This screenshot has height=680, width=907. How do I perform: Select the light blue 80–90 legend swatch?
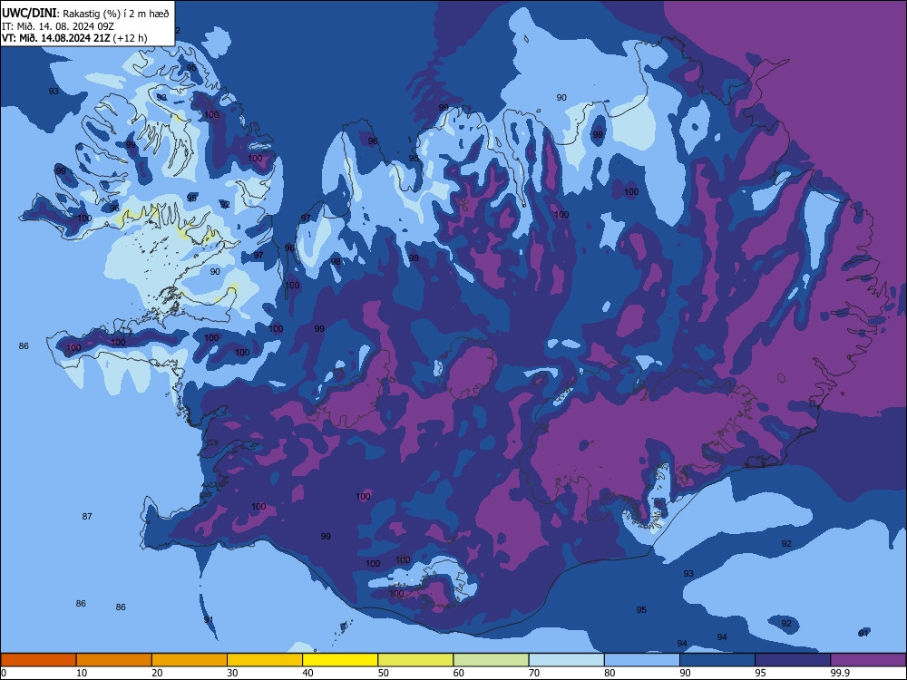642,660
